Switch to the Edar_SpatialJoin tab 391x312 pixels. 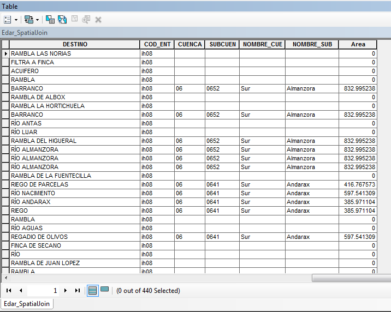click(x=27, y=304)
